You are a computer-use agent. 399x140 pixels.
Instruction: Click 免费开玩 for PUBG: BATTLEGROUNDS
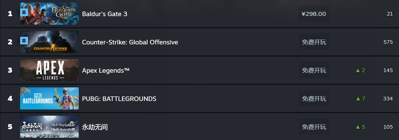pos(314,98)
